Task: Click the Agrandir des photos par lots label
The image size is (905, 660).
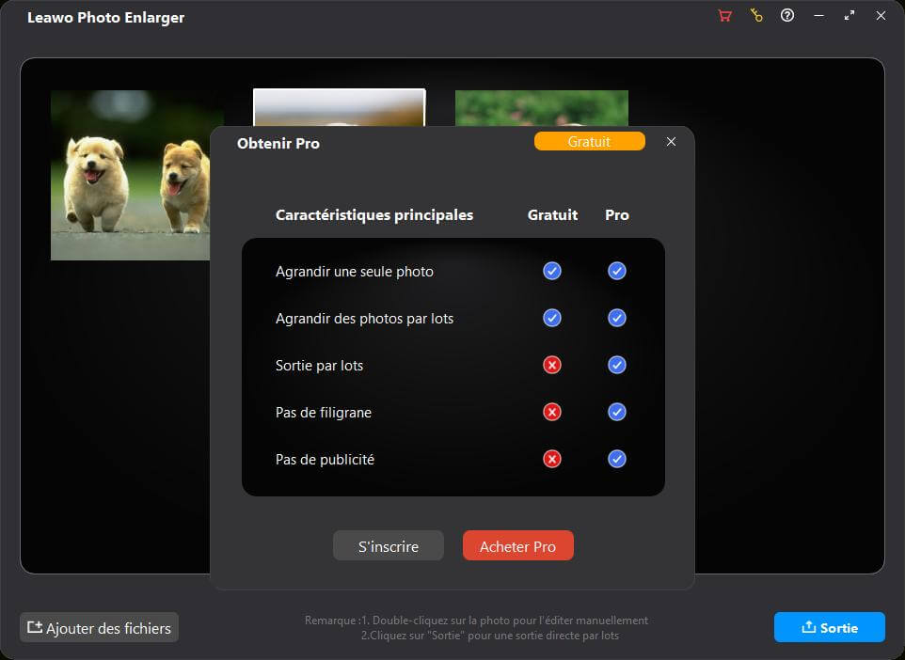Action: point(364,319)
